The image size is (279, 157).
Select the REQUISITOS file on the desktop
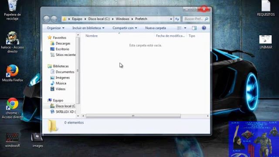click(x=265, y=8)
